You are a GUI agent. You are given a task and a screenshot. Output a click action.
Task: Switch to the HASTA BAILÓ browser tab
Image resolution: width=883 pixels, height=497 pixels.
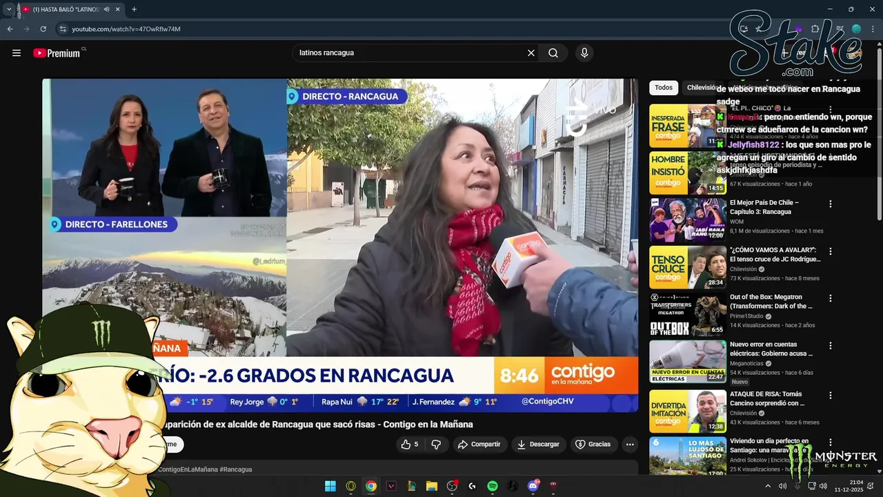tap(66, 10)
